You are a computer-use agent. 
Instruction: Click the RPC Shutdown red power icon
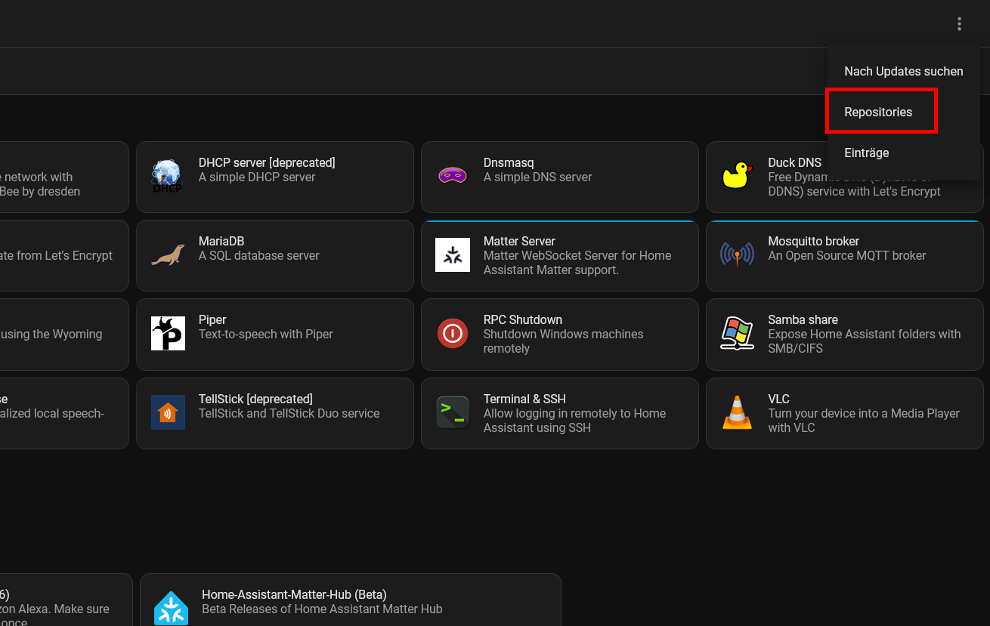[x=453, y=334]
